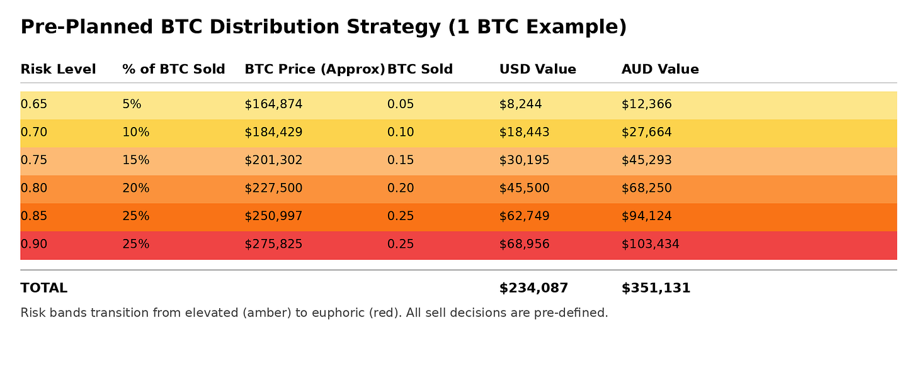Viewport: 917px width, 366px height.
Task: Click the Pre-Planned BTC Distribution Strategy title
Action: pos(324,27)
